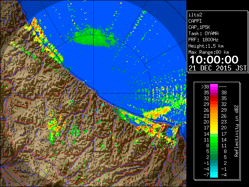Click the cyan legend swatch beside -7

pos(214,175)
